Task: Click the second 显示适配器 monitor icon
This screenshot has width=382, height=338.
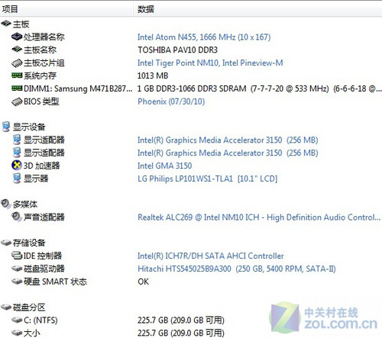Action: pos(17,153)
